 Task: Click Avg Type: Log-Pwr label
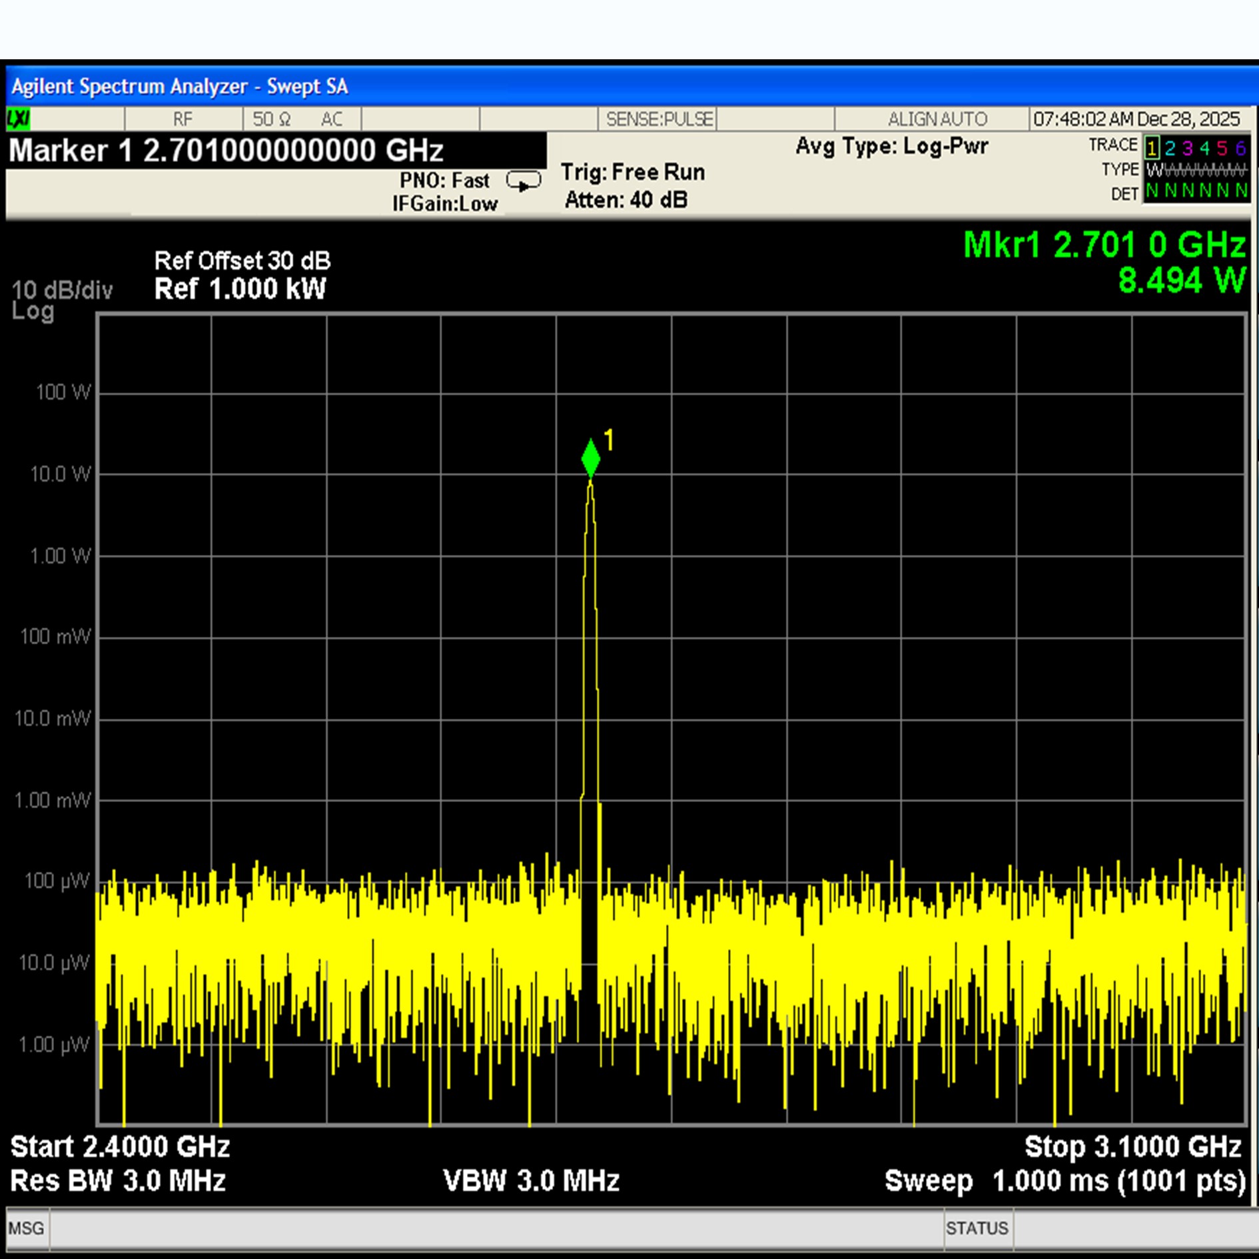pyautogui.click(x=892, y=146)
